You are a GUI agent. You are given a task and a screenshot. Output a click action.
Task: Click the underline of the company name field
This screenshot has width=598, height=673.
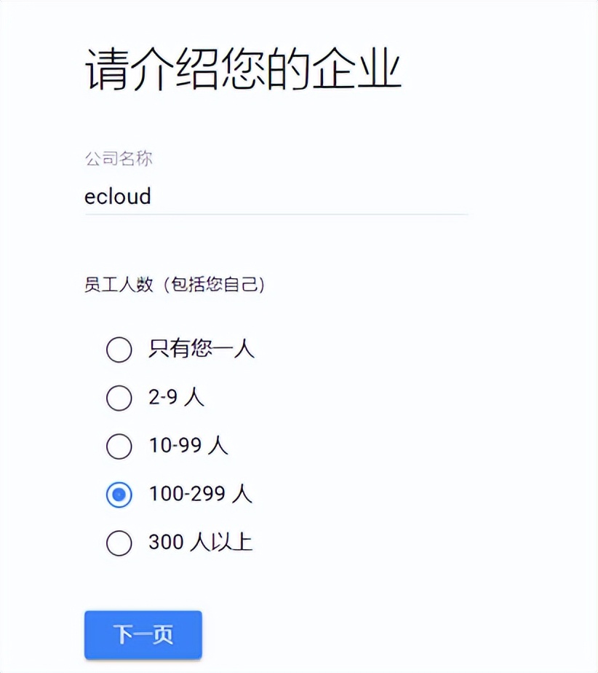(276, 213)
